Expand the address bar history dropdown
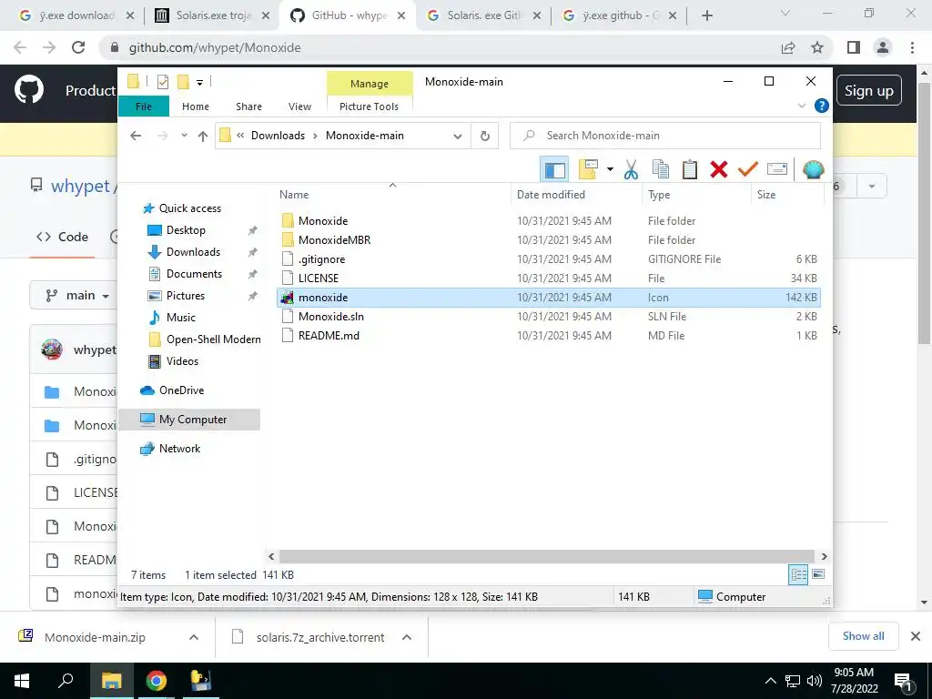This screenshot has height=699, width=932. tap(458, 137)
